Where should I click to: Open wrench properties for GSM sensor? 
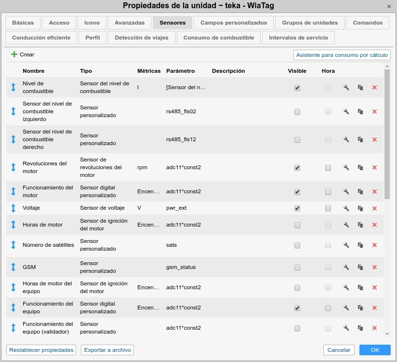pyautogui.click(x=346, y=267)
